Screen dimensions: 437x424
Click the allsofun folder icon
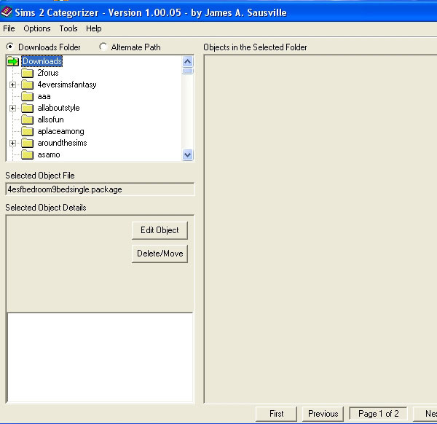(x=28, y=119)
